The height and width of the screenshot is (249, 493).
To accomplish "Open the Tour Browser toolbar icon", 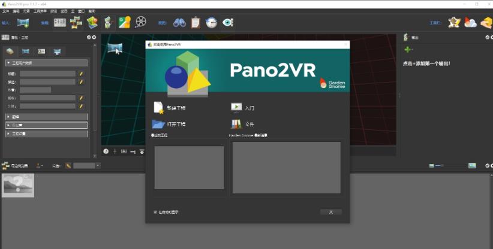I will tap(76, 23).
